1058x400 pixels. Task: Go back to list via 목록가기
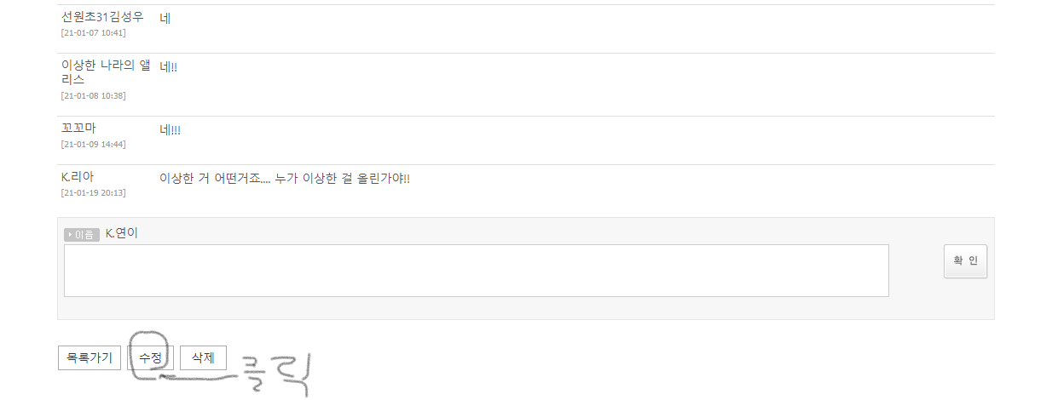(90, 357)
